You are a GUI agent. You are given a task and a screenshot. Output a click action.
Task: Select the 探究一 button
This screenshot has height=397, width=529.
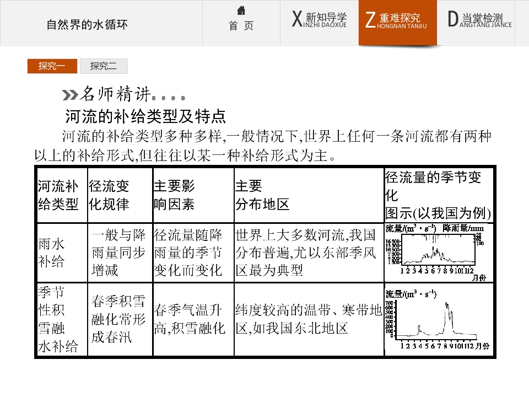point(52,66)
